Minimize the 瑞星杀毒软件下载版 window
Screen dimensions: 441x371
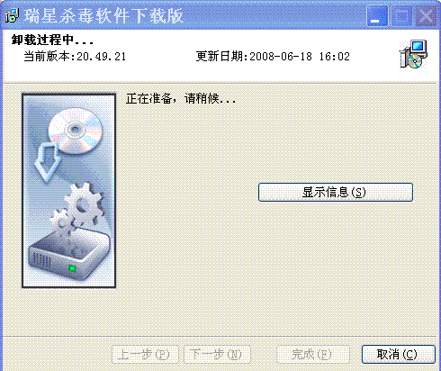click(x=377, y=15)
